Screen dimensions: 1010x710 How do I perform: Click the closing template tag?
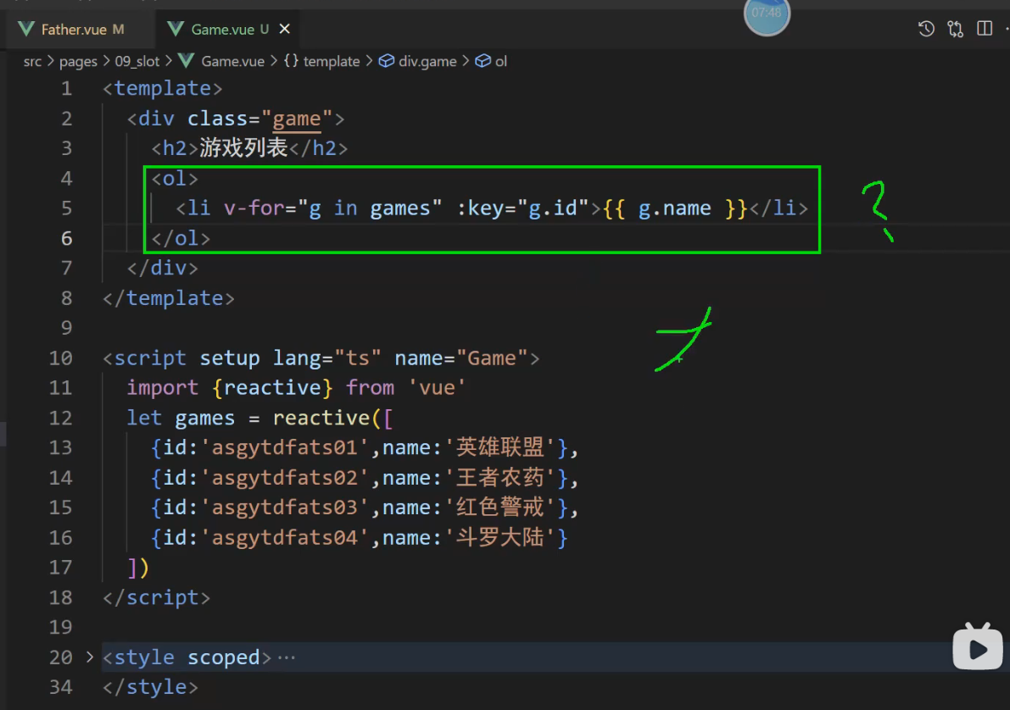pos(169,298)
